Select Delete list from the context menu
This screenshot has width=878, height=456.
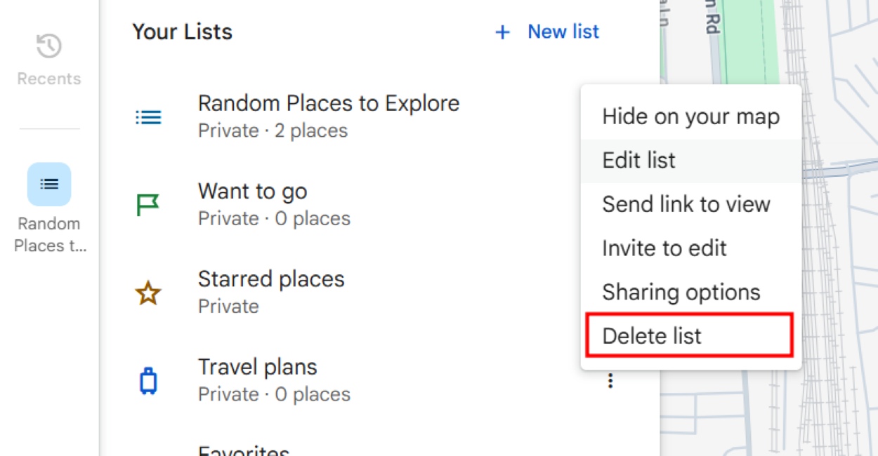[651, 335]
